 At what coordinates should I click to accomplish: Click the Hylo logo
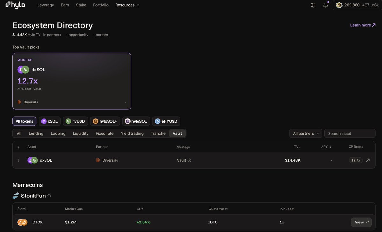tap(15, 5)
